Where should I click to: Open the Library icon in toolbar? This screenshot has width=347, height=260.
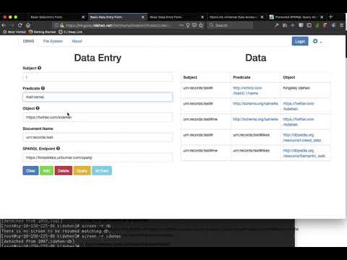pos(285,25)
